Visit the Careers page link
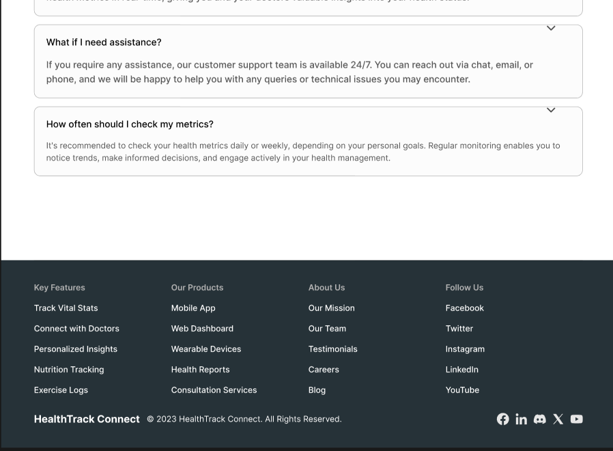The height and width of the screenshot is (451, 613). point(324,370)
